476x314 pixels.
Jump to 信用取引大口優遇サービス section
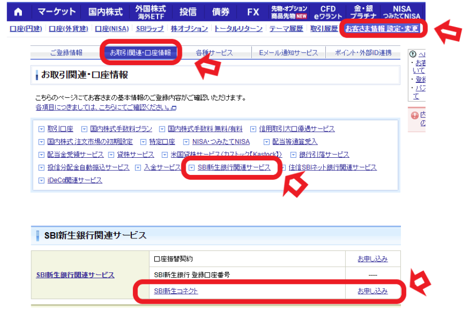[x=297, y=129]
